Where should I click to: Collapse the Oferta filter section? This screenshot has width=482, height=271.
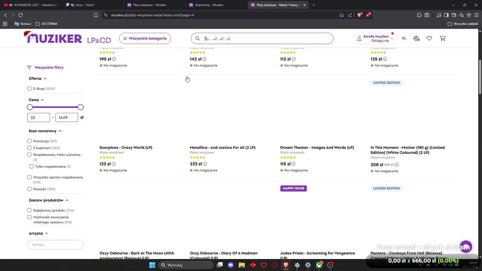(38, 79)
